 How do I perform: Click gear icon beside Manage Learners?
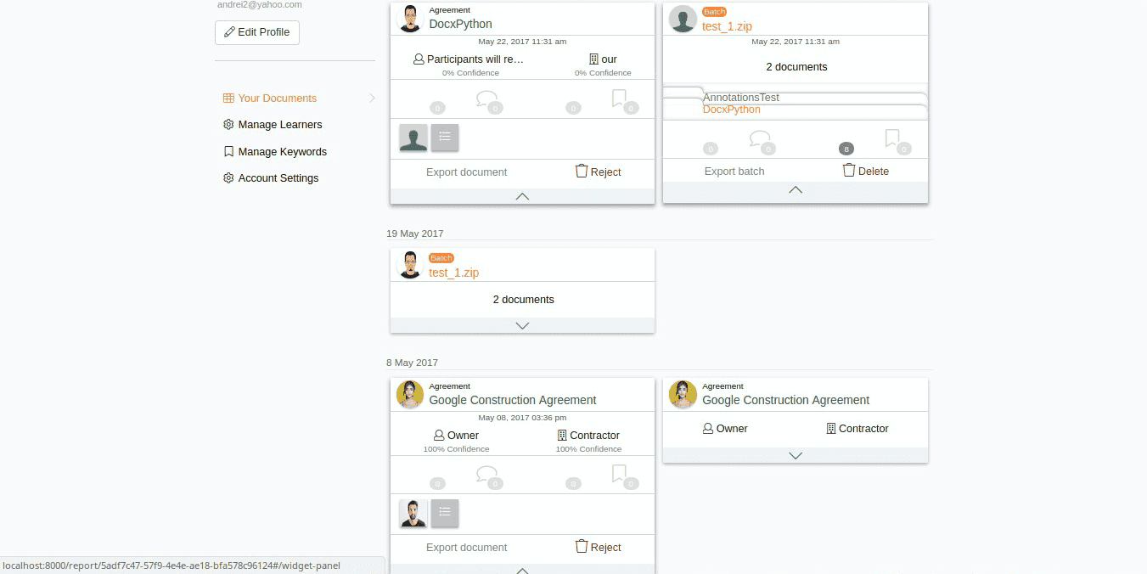tap(228, 125)
